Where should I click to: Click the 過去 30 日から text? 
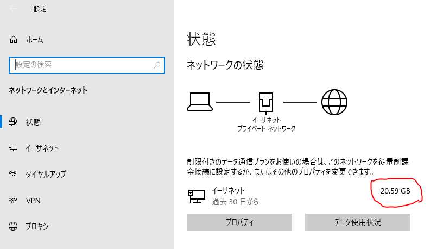coord(235,202)
